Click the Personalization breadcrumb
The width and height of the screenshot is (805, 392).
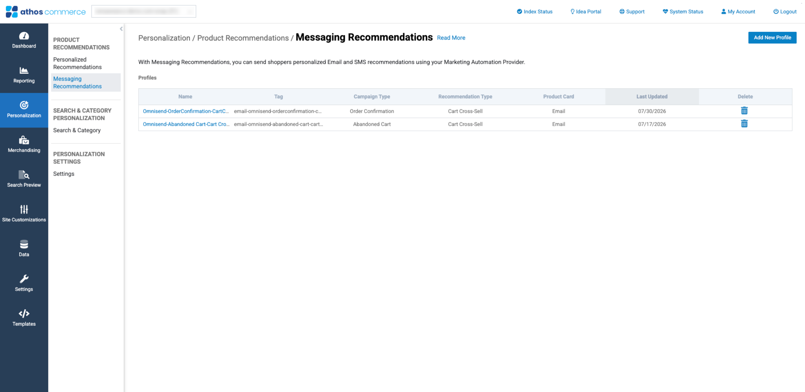tap(164, 38)
